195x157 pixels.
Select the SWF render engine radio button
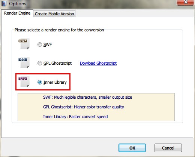pos(40,44)
